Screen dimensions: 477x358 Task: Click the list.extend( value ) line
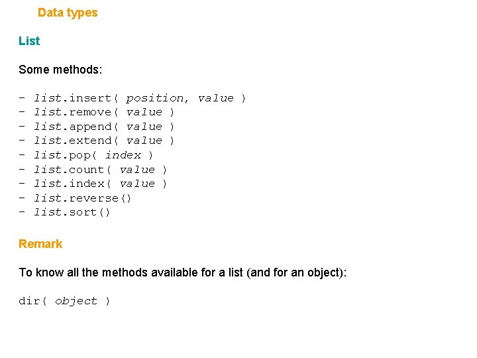(104, 141)
